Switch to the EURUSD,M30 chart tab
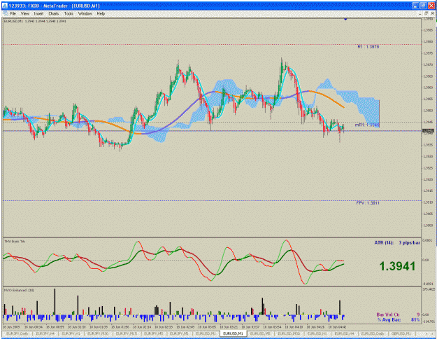Viewport: 437px width, 339px height. [x=289, y=333]
